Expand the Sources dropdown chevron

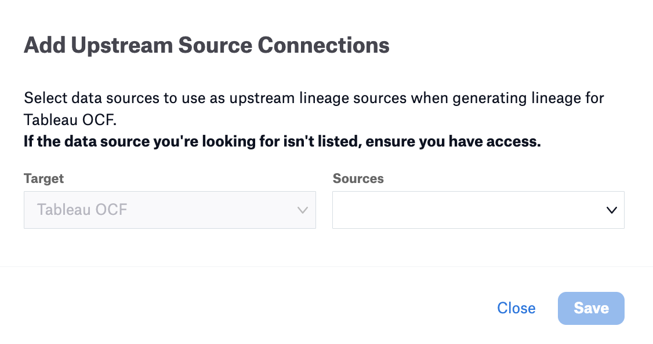(x=611, y=210)
